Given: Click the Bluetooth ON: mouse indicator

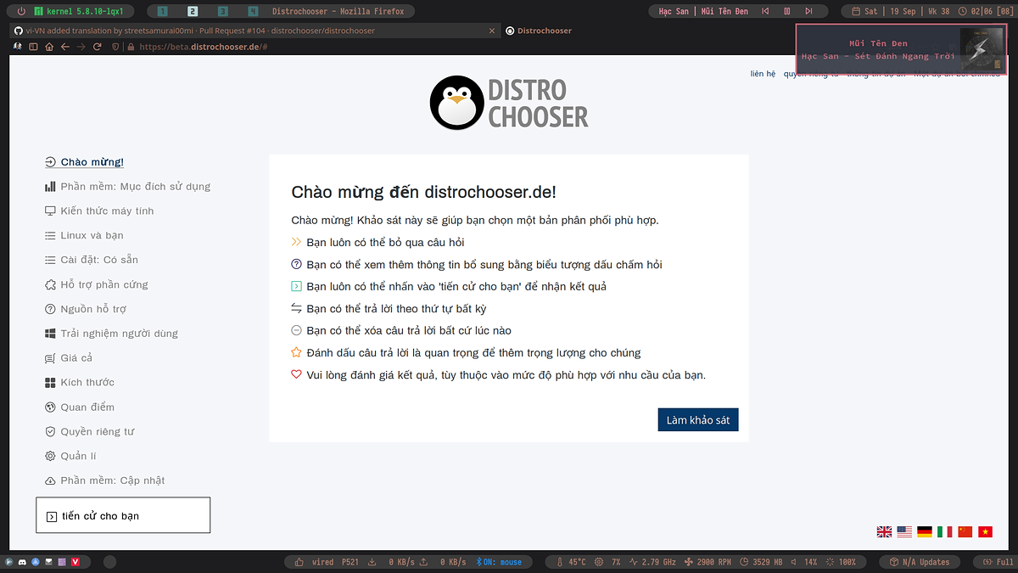Looking at the screenshot, I should [x=498, y=562].
